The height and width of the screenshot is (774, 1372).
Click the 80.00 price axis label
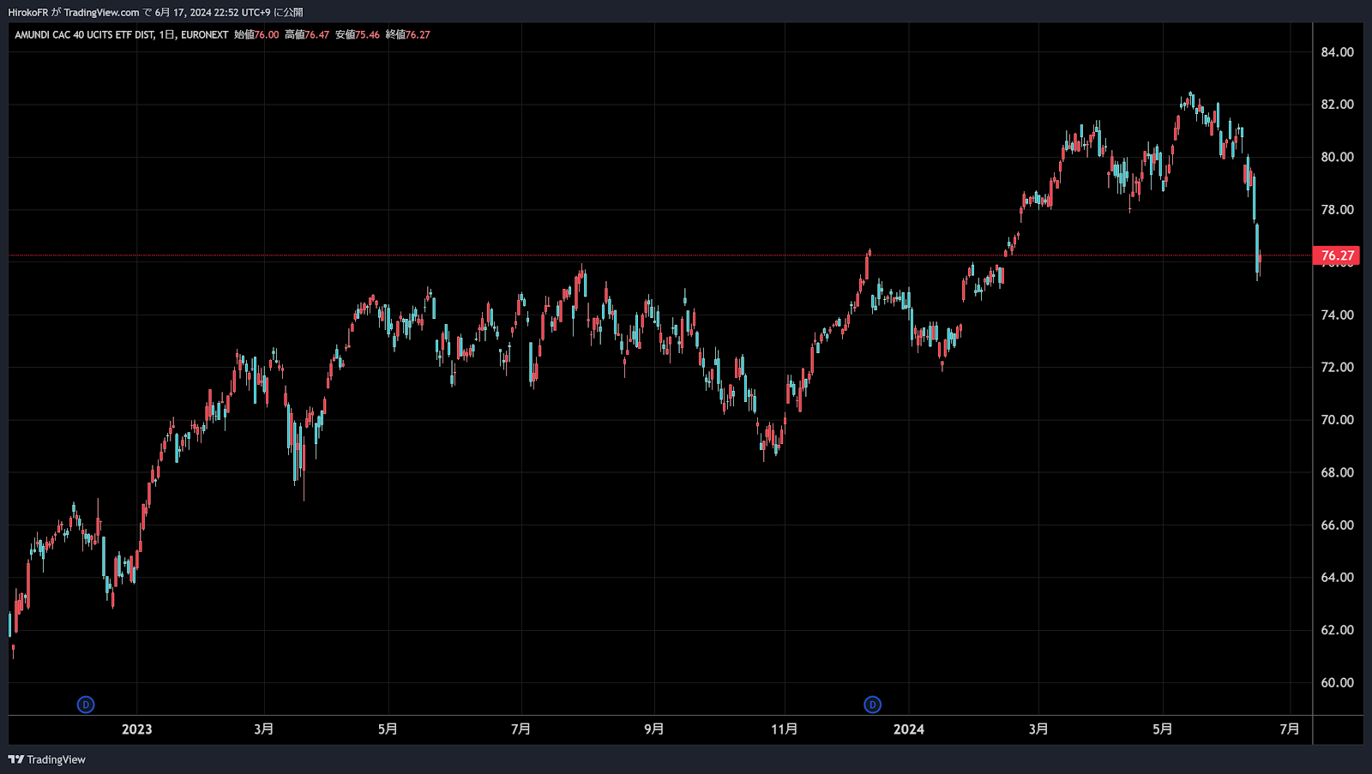tap(1337, 157)
